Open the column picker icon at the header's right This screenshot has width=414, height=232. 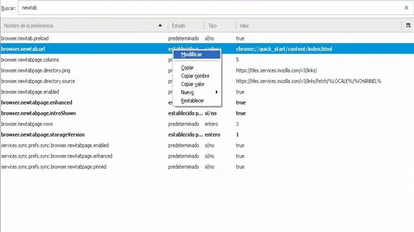[408, 26]
